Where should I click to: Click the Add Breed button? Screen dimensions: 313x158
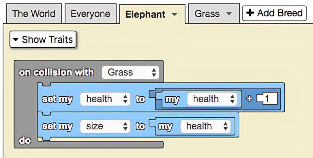(x=274, y=13)
